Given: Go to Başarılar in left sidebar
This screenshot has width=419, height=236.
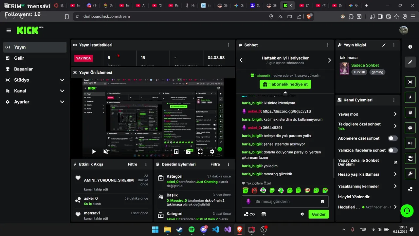Looking at the screenshot, I should coord(35,69).
